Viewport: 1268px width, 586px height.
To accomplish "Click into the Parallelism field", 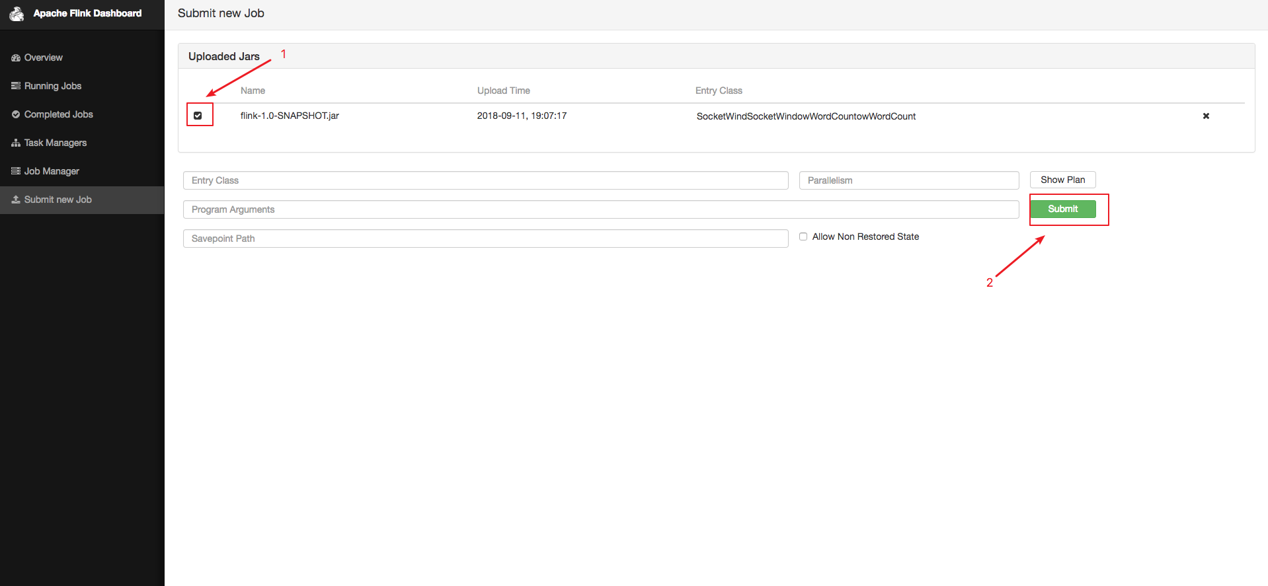I will (x=908, y=180).
